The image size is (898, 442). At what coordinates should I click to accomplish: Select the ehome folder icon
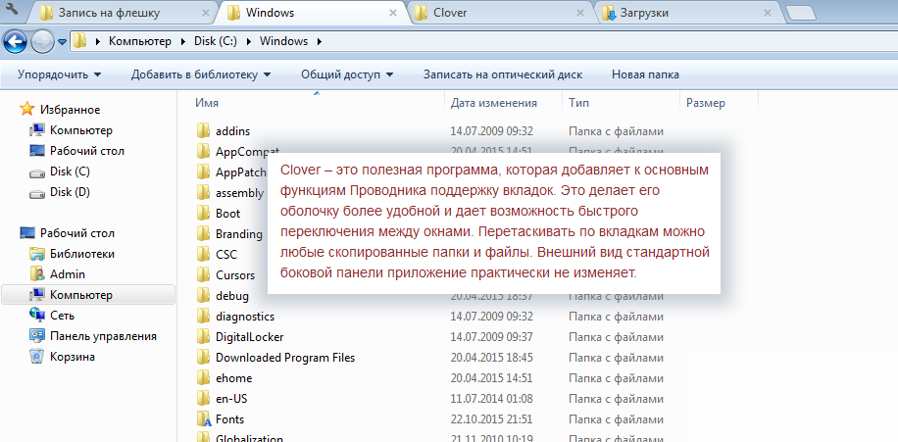coord(203,378)
